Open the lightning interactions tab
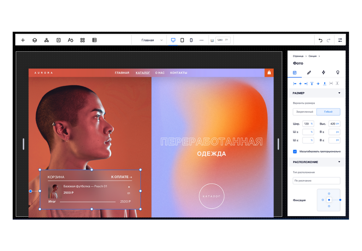Viewport: 362px width, 251px height. click(323, 73)
